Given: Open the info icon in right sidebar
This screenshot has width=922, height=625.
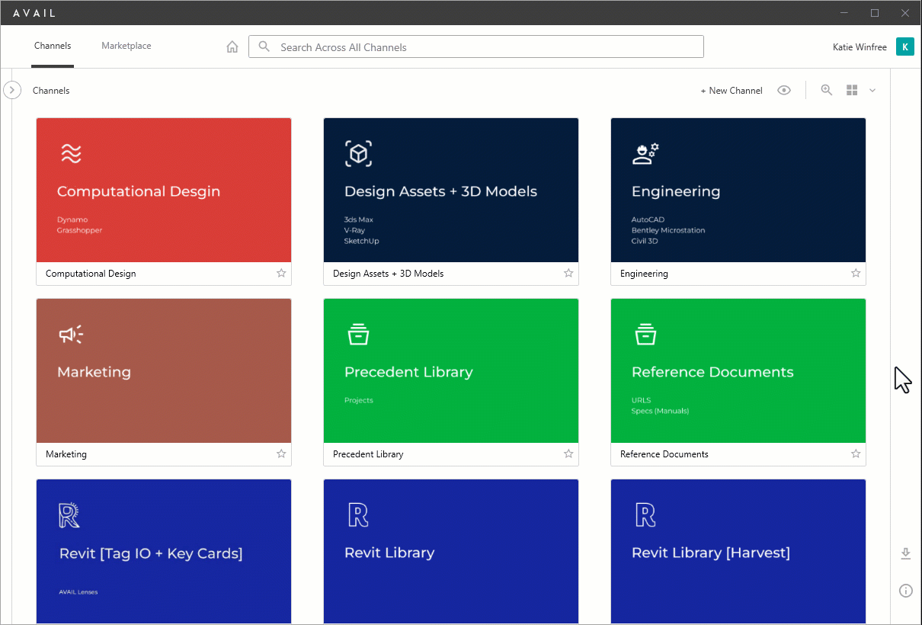Looking at the screenshot, I should pyautogui.click(x=905, y=591).
